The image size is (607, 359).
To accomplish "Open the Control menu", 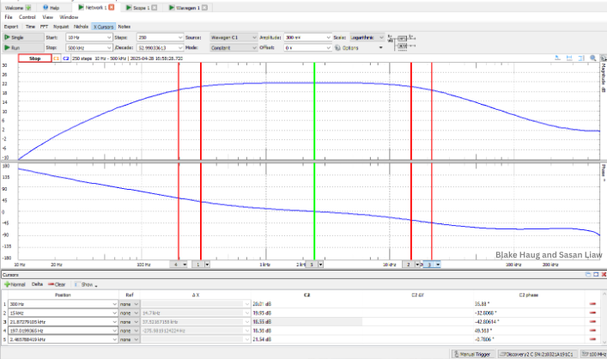I will coord(27,17).
